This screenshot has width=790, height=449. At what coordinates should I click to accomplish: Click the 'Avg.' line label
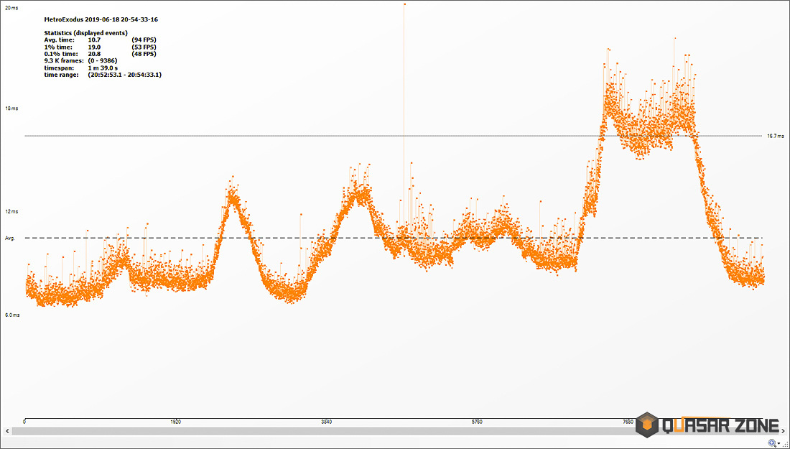tap(9, 238)
